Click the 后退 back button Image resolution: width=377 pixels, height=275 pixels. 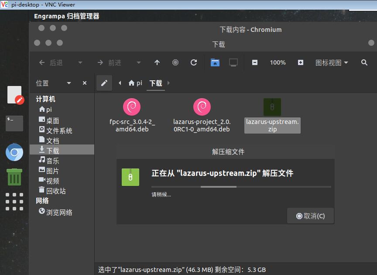point(51,62)
